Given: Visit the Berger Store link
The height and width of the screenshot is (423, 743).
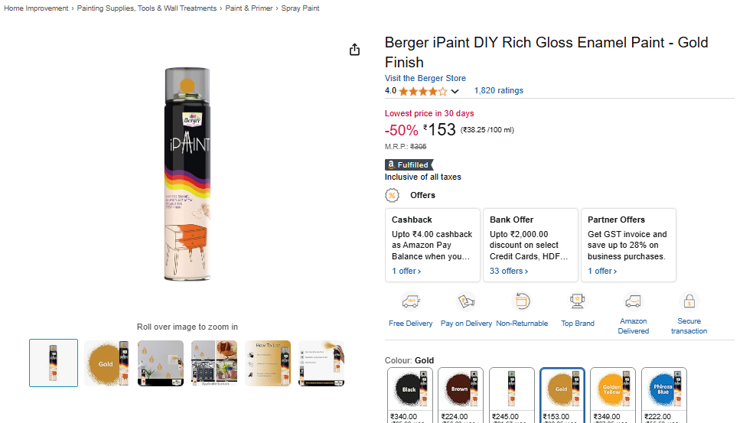Looking at the screenshot, I should [x=425, y=78].
